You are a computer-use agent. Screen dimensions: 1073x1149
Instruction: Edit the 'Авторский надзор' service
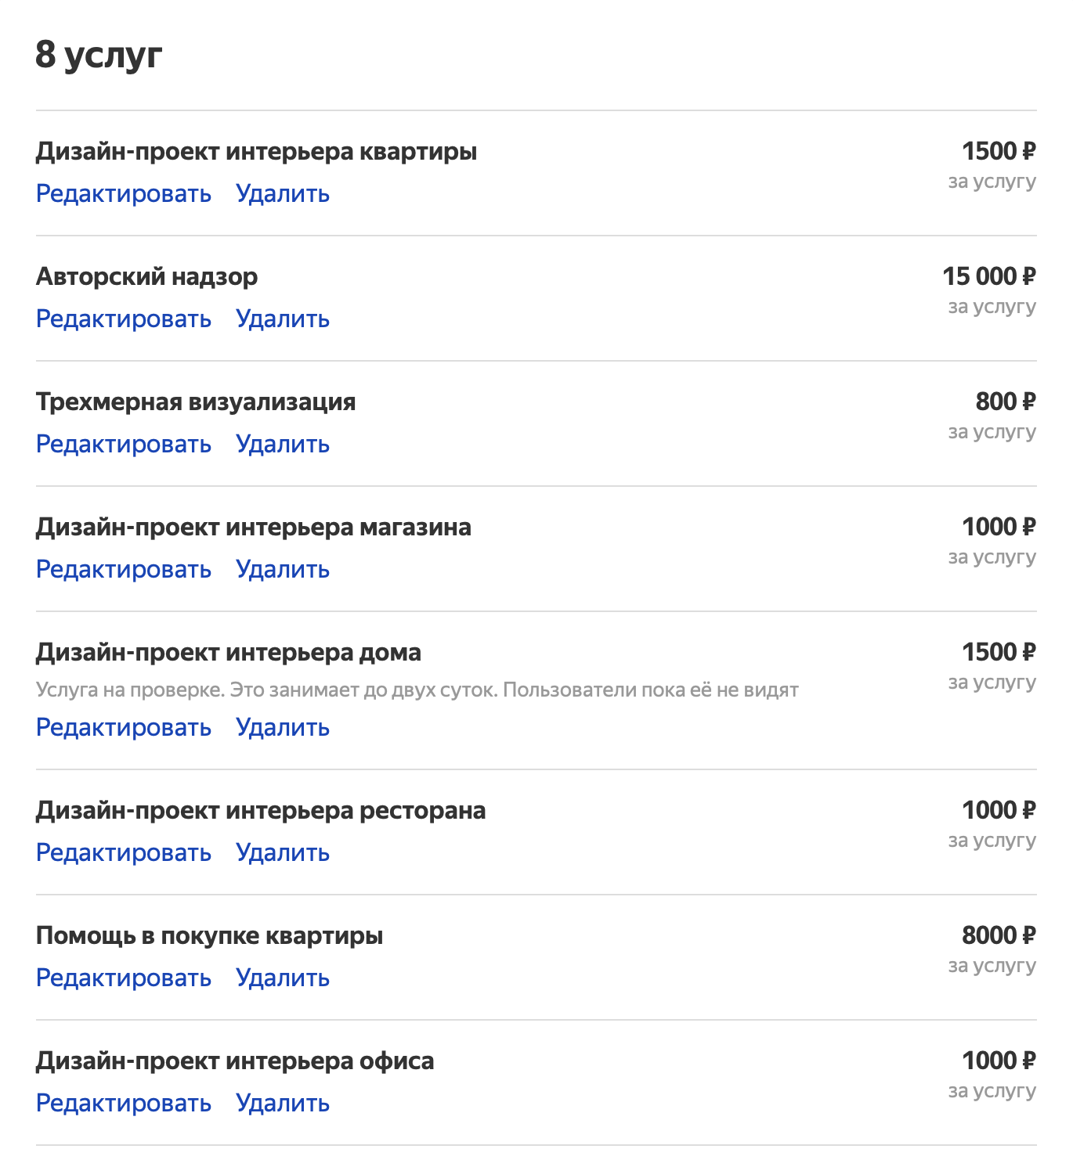tap(124, 319)
